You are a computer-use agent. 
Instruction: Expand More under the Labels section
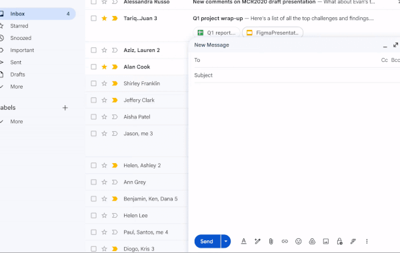[17, 122]
